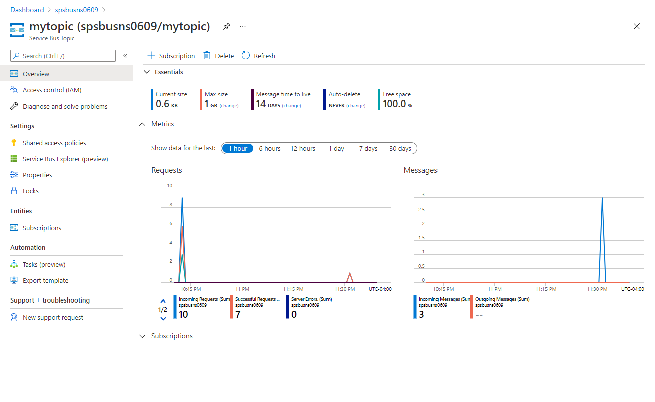The width and height of the screenshot is (655, 402).
Task: Close the mytopic blade
Action: [637, 26]
